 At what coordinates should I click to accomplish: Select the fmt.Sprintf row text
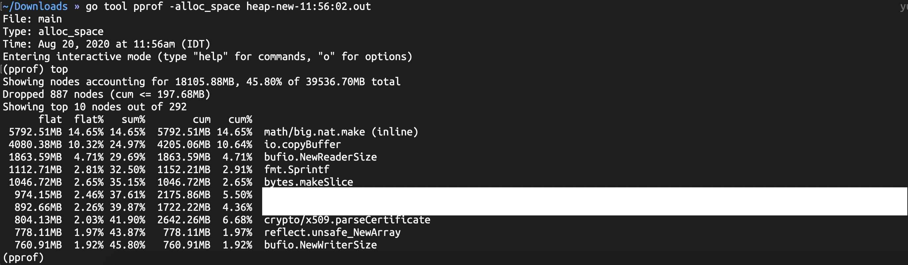(x=297, y=170)
